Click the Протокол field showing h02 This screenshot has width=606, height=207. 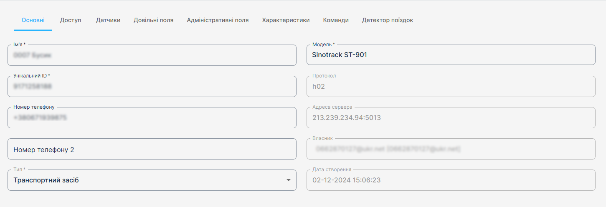[451, 86]
